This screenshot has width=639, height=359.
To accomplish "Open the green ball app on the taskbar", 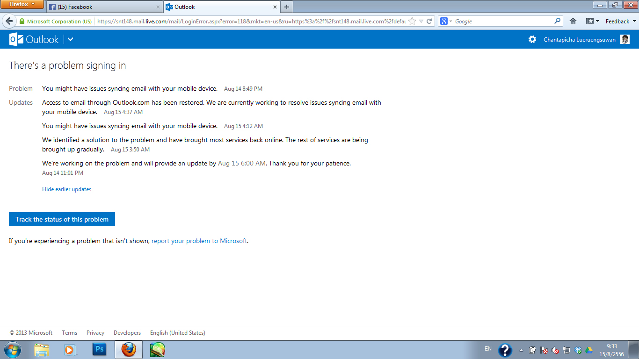I will [x=158, y=350].
